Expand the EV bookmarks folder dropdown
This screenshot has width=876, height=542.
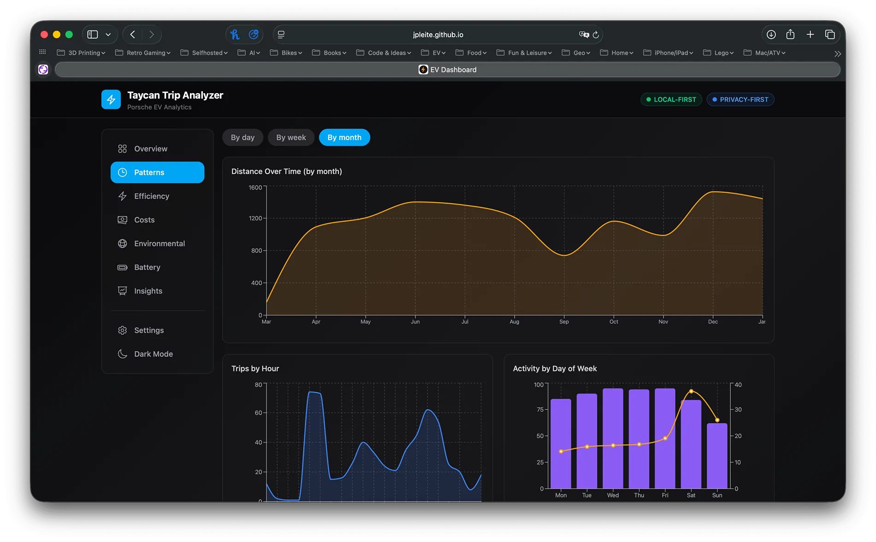433,53
